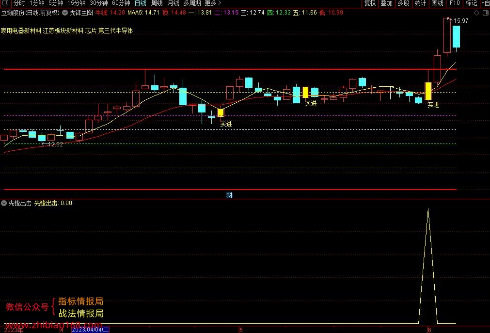The image size is (490, 333).
Task: Click the month 5 marker on time axis
Action: (x=241, y=330)
